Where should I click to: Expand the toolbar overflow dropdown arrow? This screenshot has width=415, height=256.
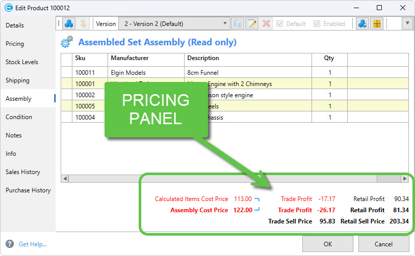tap(407, 24)
